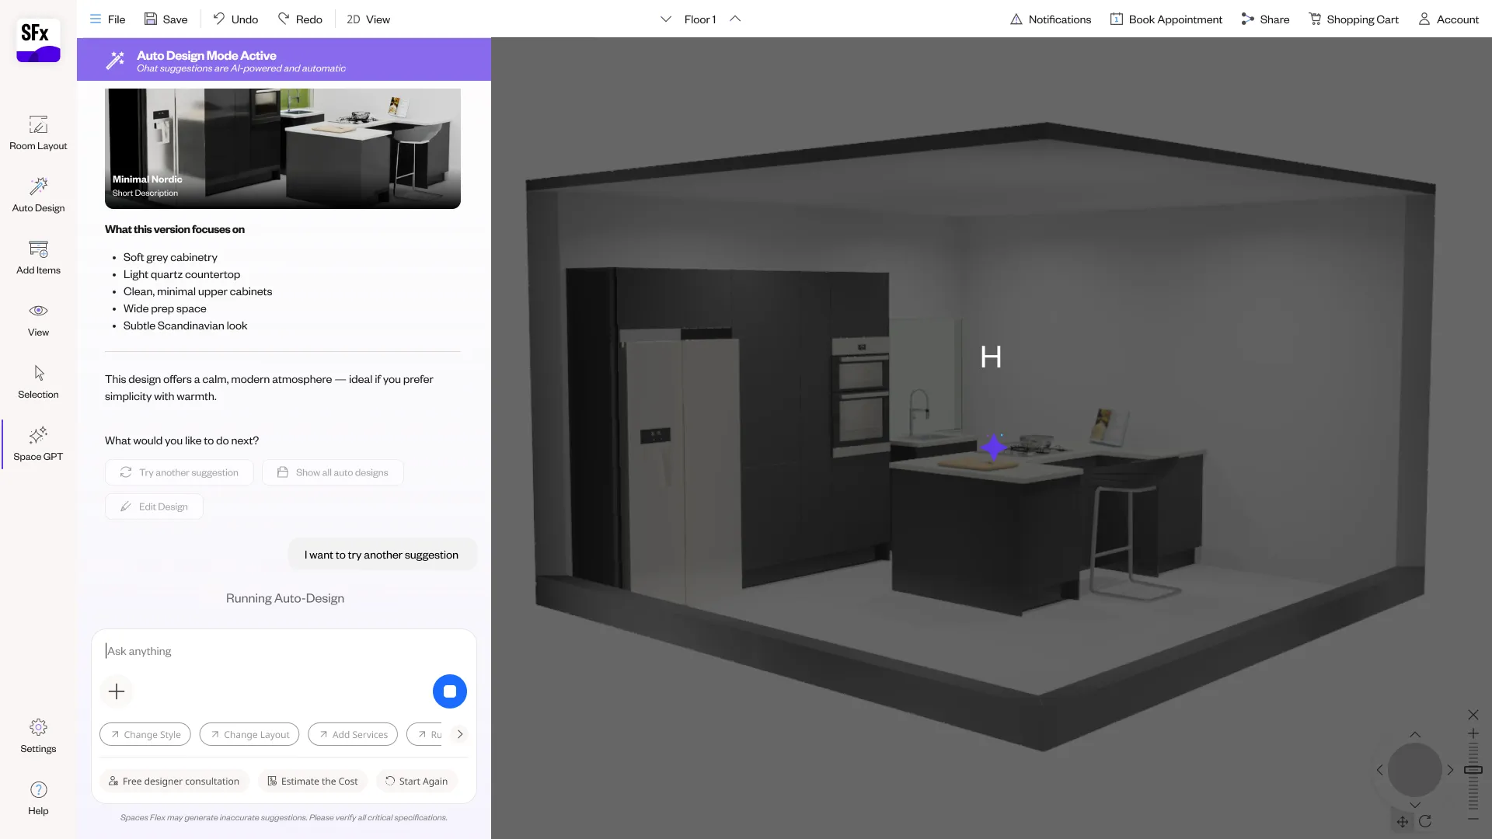Click the Edit Design button

154,507
